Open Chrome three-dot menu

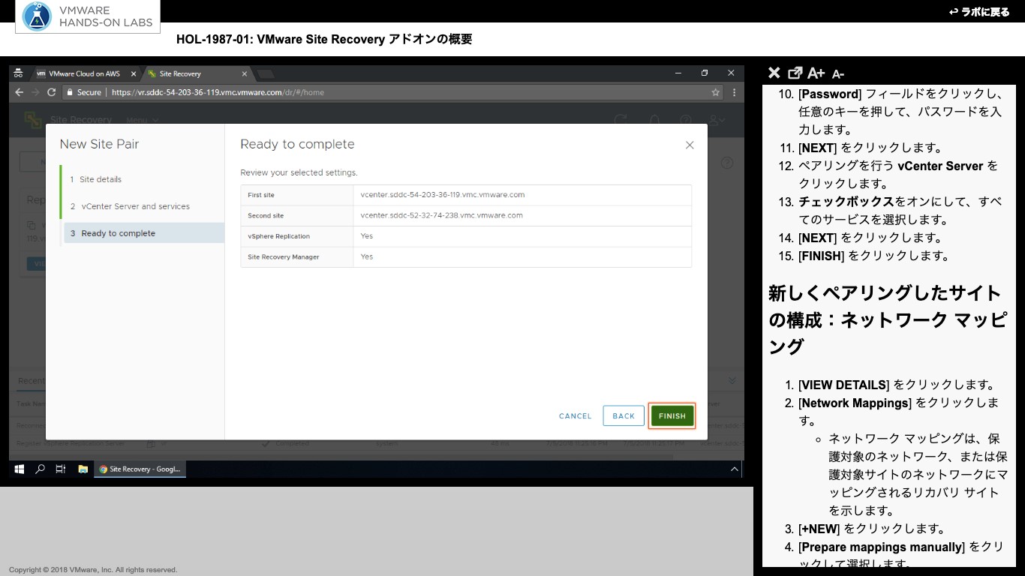coord(734,92)
